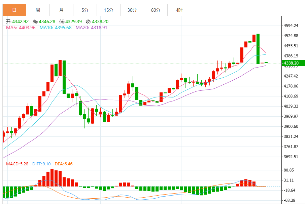
Task: Switch to the 4时 four-hour tab
Action: [x=179, y=10]
